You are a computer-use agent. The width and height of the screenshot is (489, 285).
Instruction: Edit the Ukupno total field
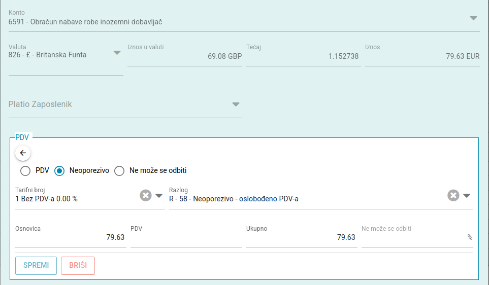click(x=301, y=237)
